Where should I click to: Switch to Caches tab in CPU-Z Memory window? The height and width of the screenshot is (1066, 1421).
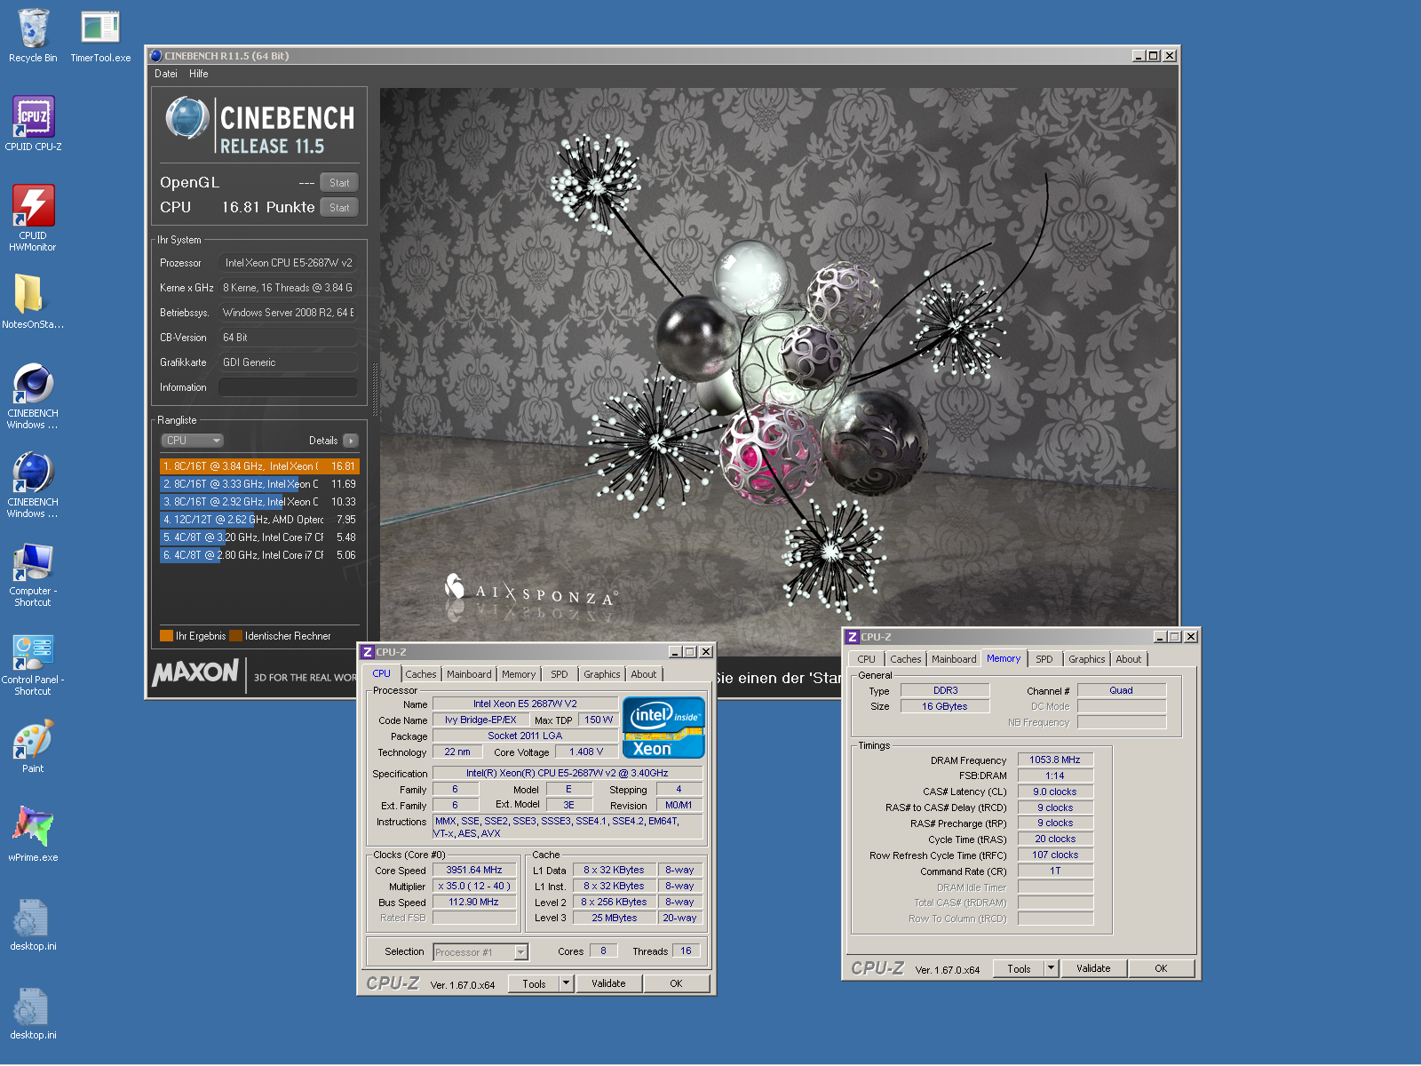(906, 659)
